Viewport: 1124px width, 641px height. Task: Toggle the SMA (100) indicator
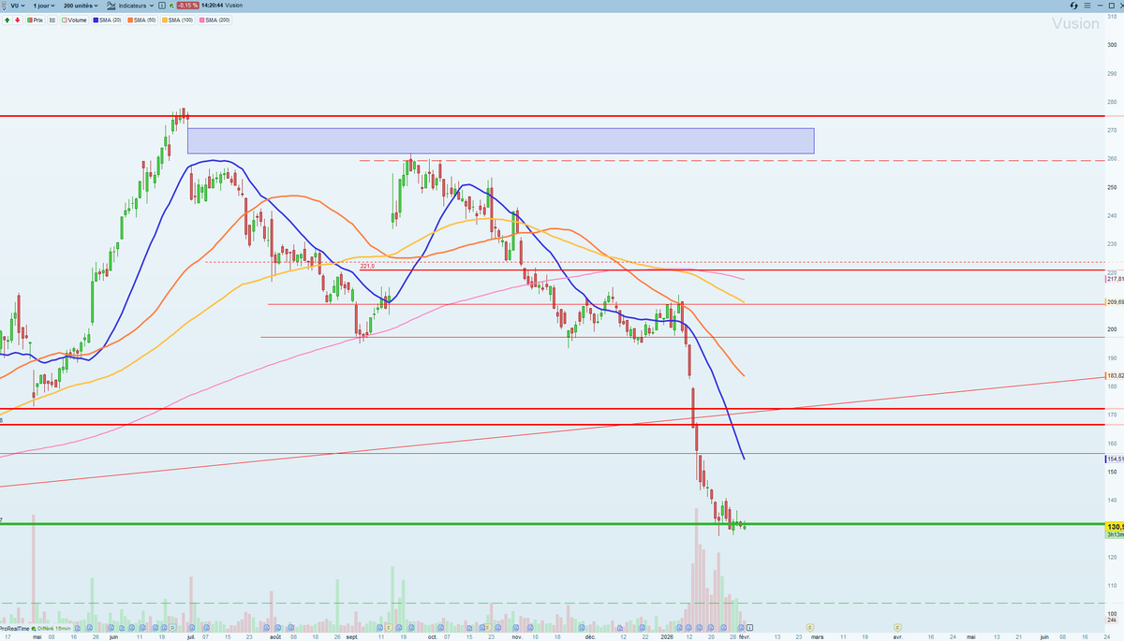(x=177, y=20)
